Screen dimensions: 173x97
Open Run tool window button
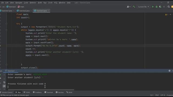pyautogui.click(x=18, y=92)
